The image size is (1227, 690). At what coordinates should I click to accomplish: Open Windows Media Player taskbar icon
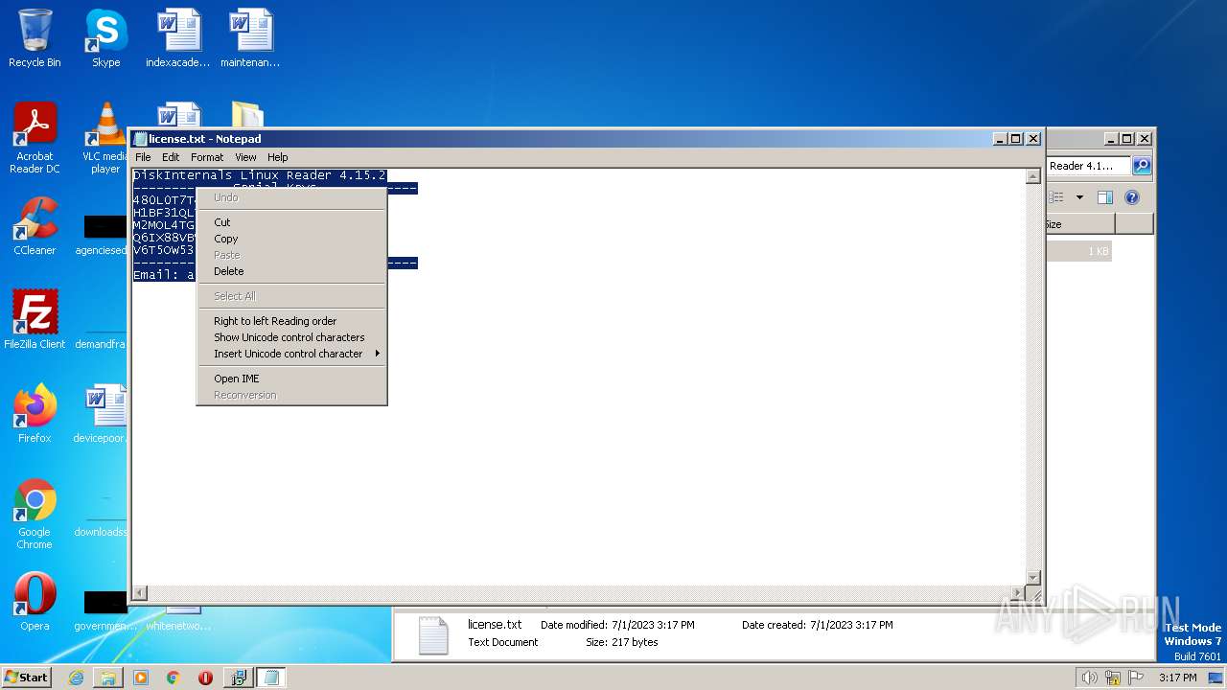141,678
